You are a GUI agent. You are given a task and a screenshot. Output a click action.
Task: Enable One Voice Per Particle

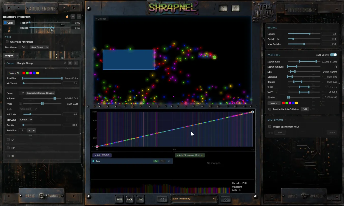click(x=7, y=42)
